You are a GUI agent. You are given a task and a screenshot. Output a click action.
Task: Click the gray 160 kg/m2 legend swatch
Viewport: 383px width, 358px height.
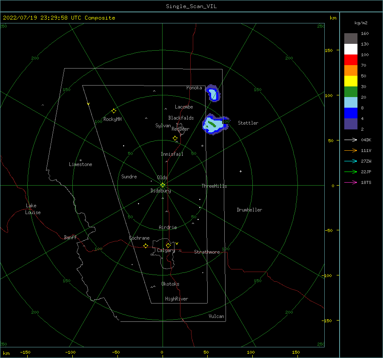tap(351, 39)
